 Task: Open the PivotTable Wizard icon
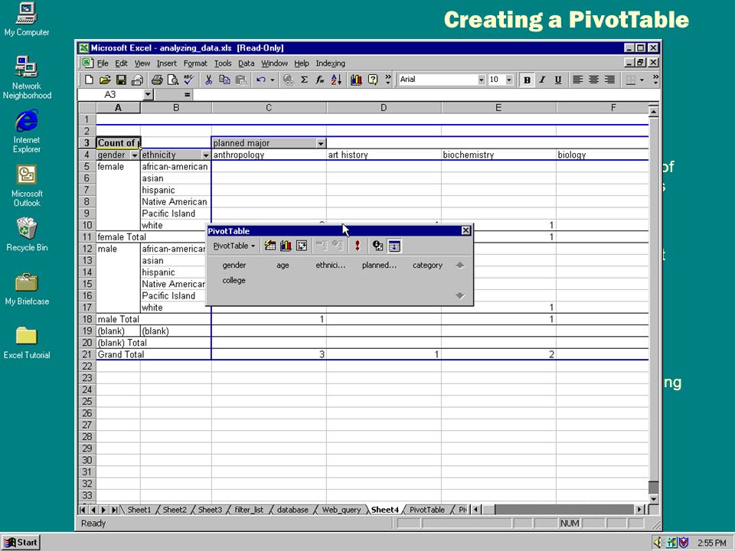[302, 246]
